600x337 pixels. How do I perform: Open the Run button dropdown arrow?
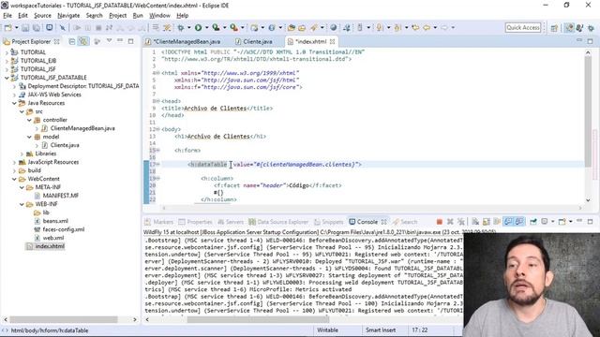(x=206, y=27)
